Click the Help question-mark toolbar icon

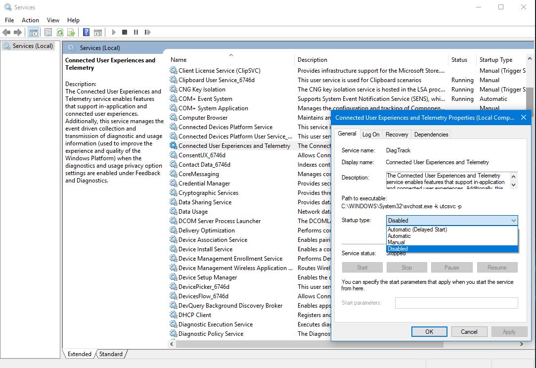(87, 32)
